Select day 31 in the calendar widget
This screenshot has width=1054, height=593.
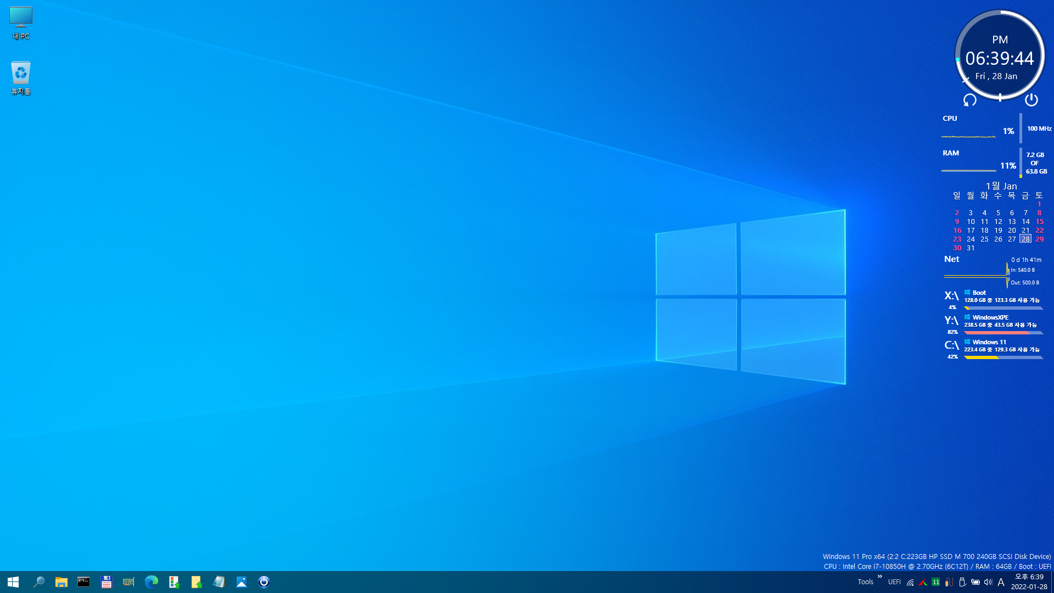[x=971, y=248]
